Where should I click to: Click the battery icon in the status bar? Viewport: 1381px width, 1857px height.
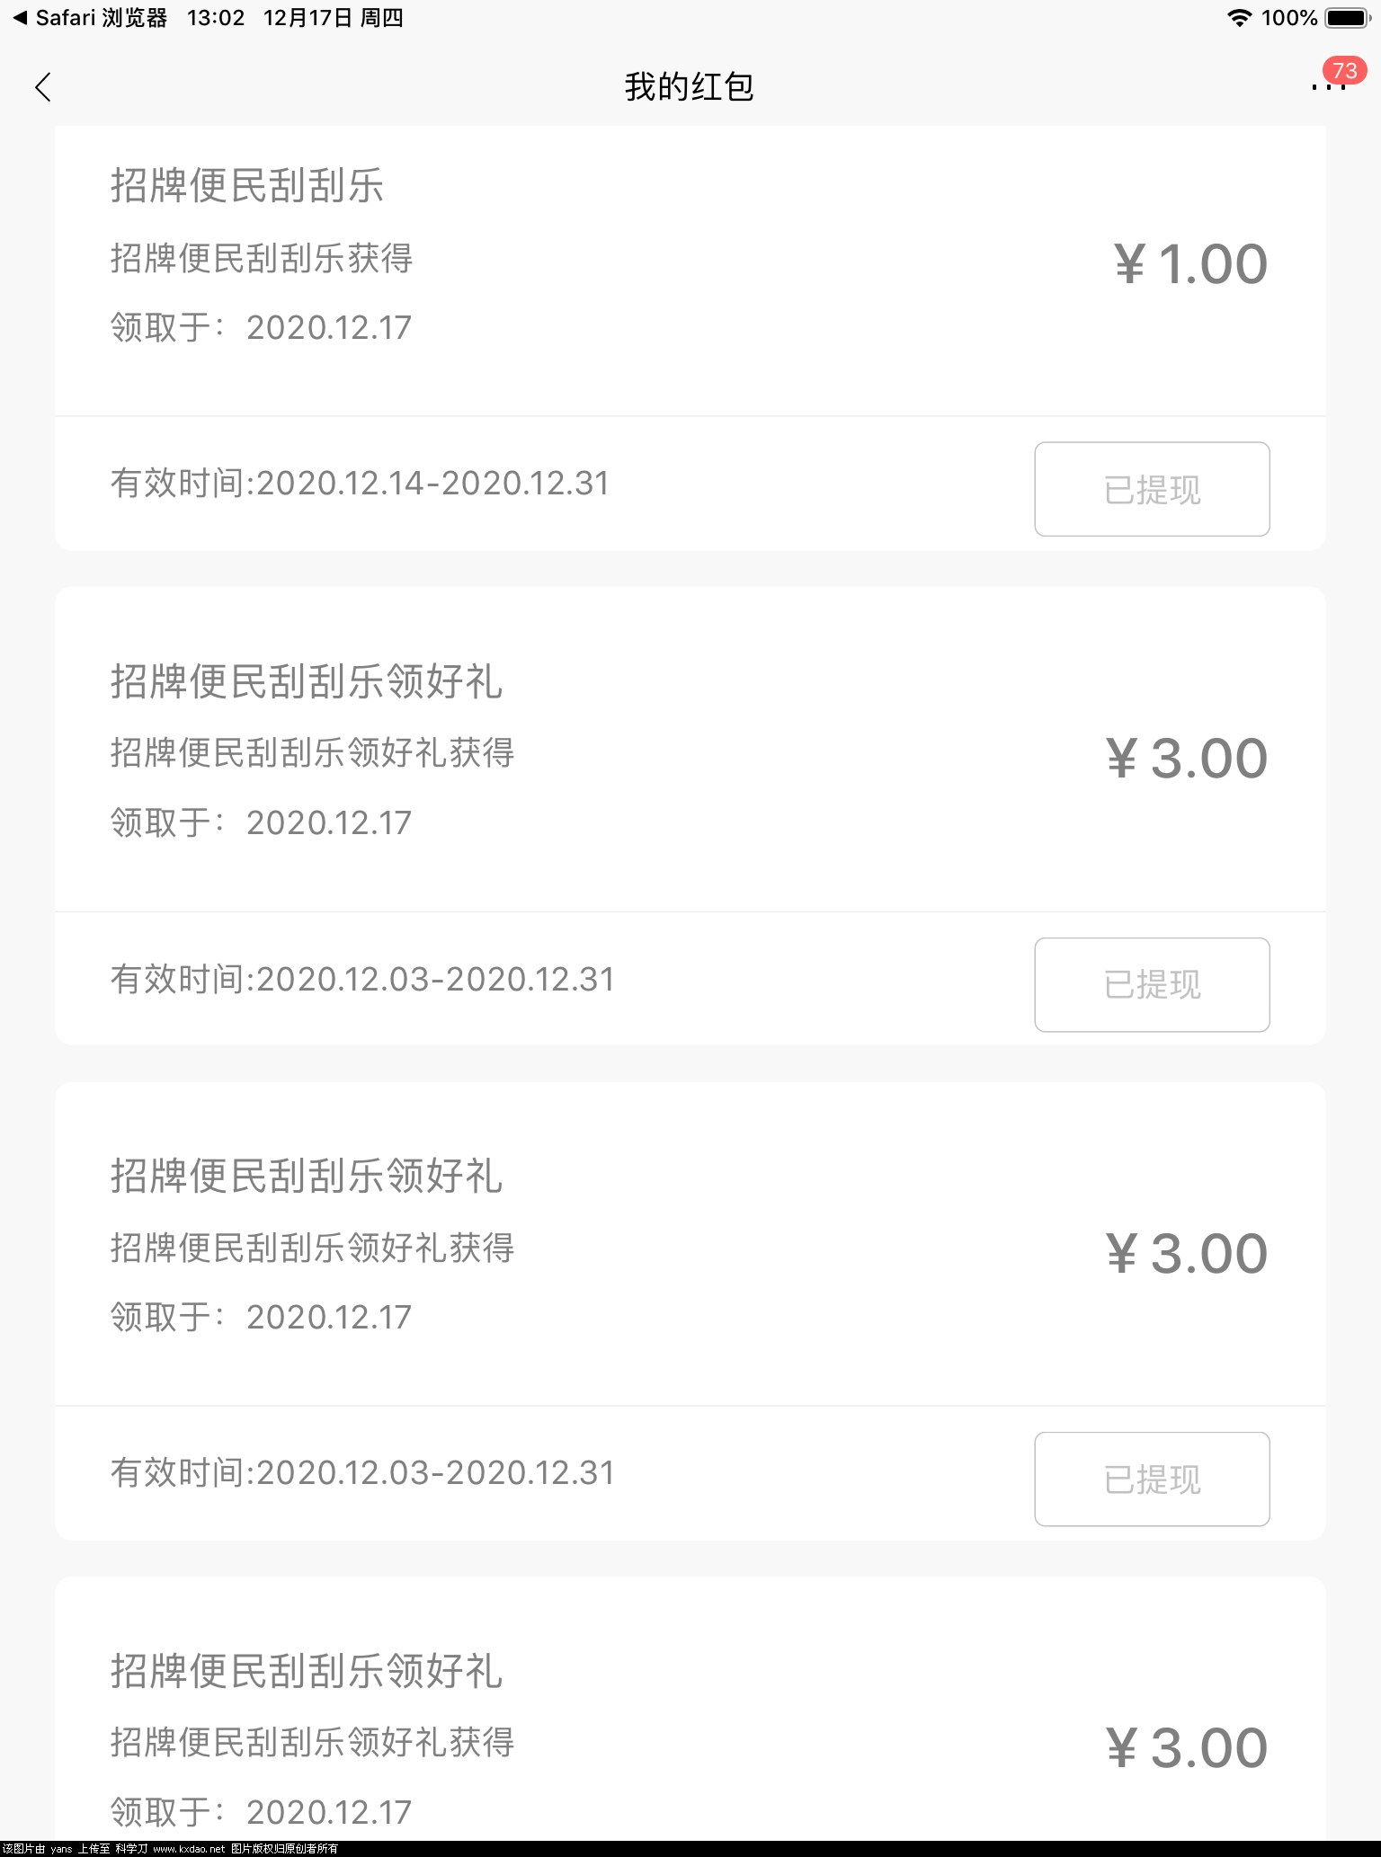point(1347,18)
